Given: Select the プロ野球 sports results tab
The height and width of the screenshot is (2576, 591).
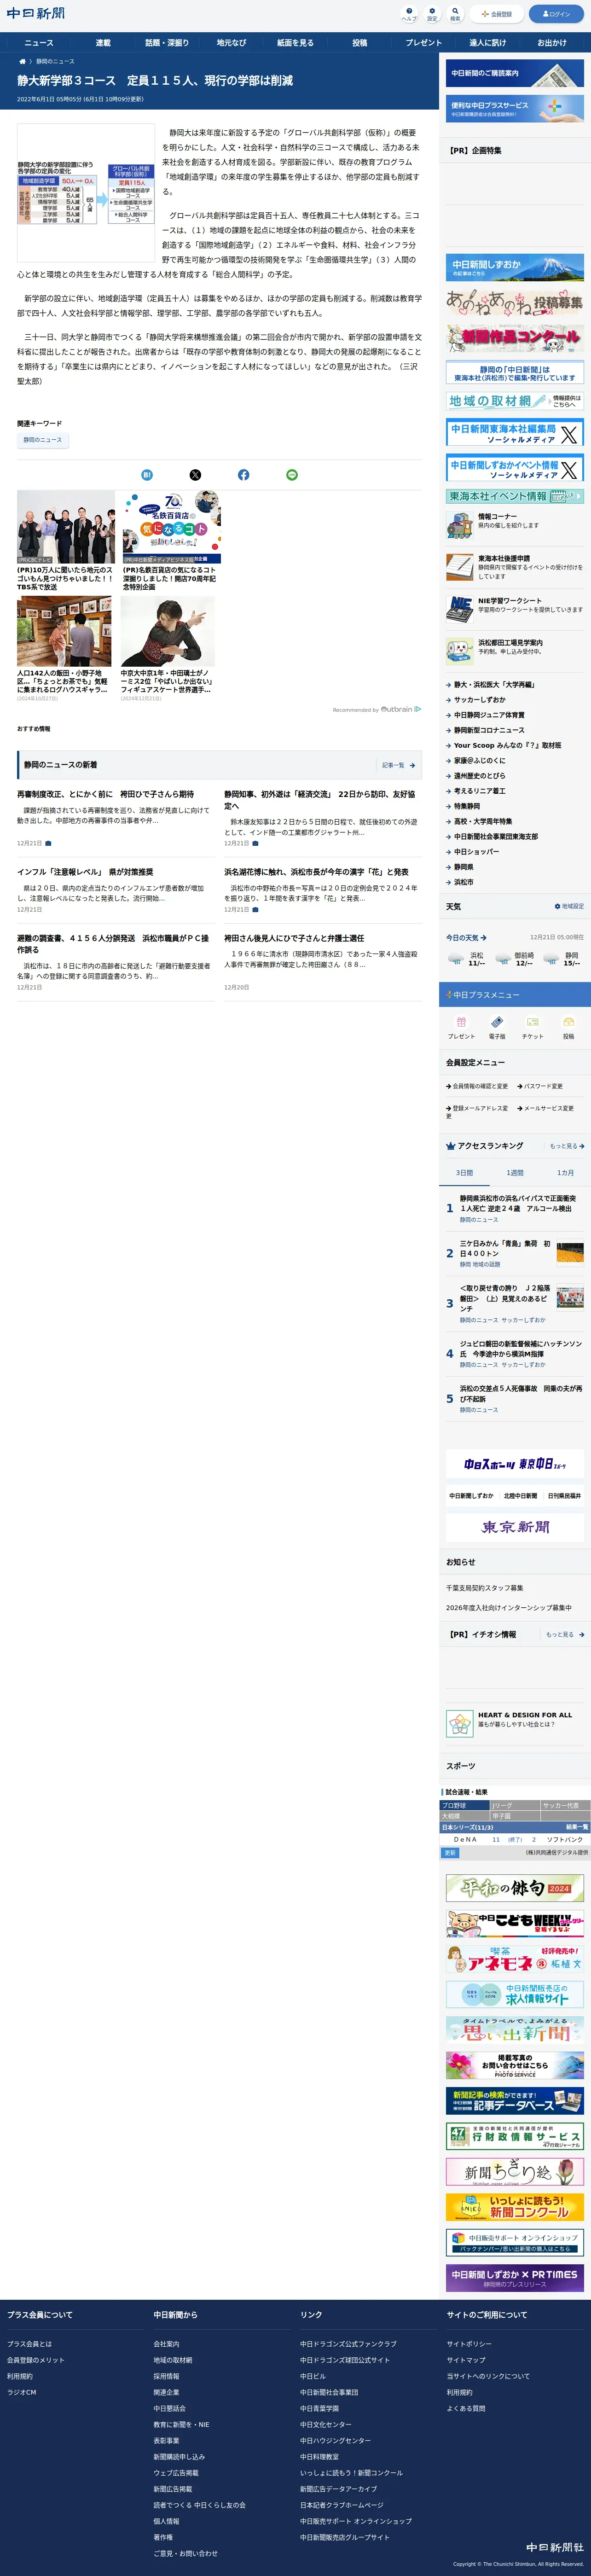Looking at the screenshot, I should [465, 1805].
